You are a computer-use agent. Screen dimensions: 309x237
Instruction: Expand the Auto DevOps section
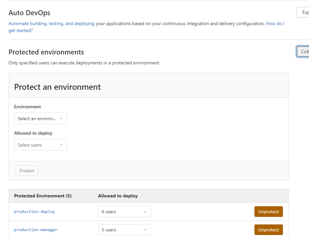(x=303, y=12)
